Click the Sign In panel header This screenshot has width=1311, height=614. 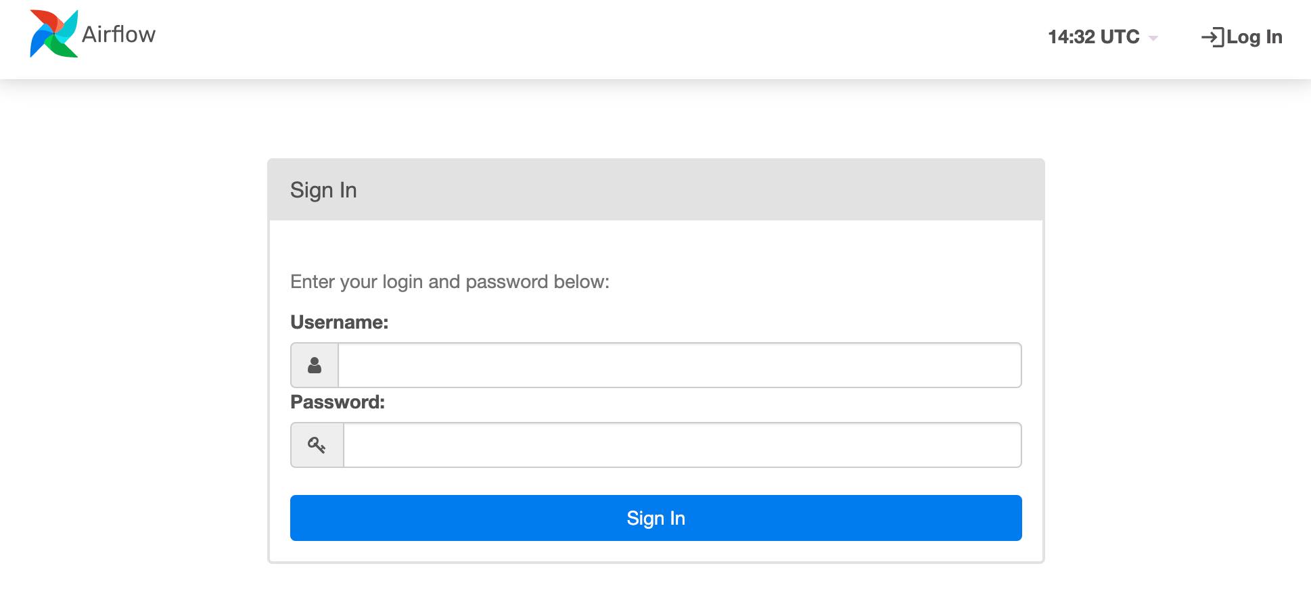(323, 190)
